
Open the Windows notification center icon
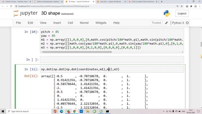[198, 111]
